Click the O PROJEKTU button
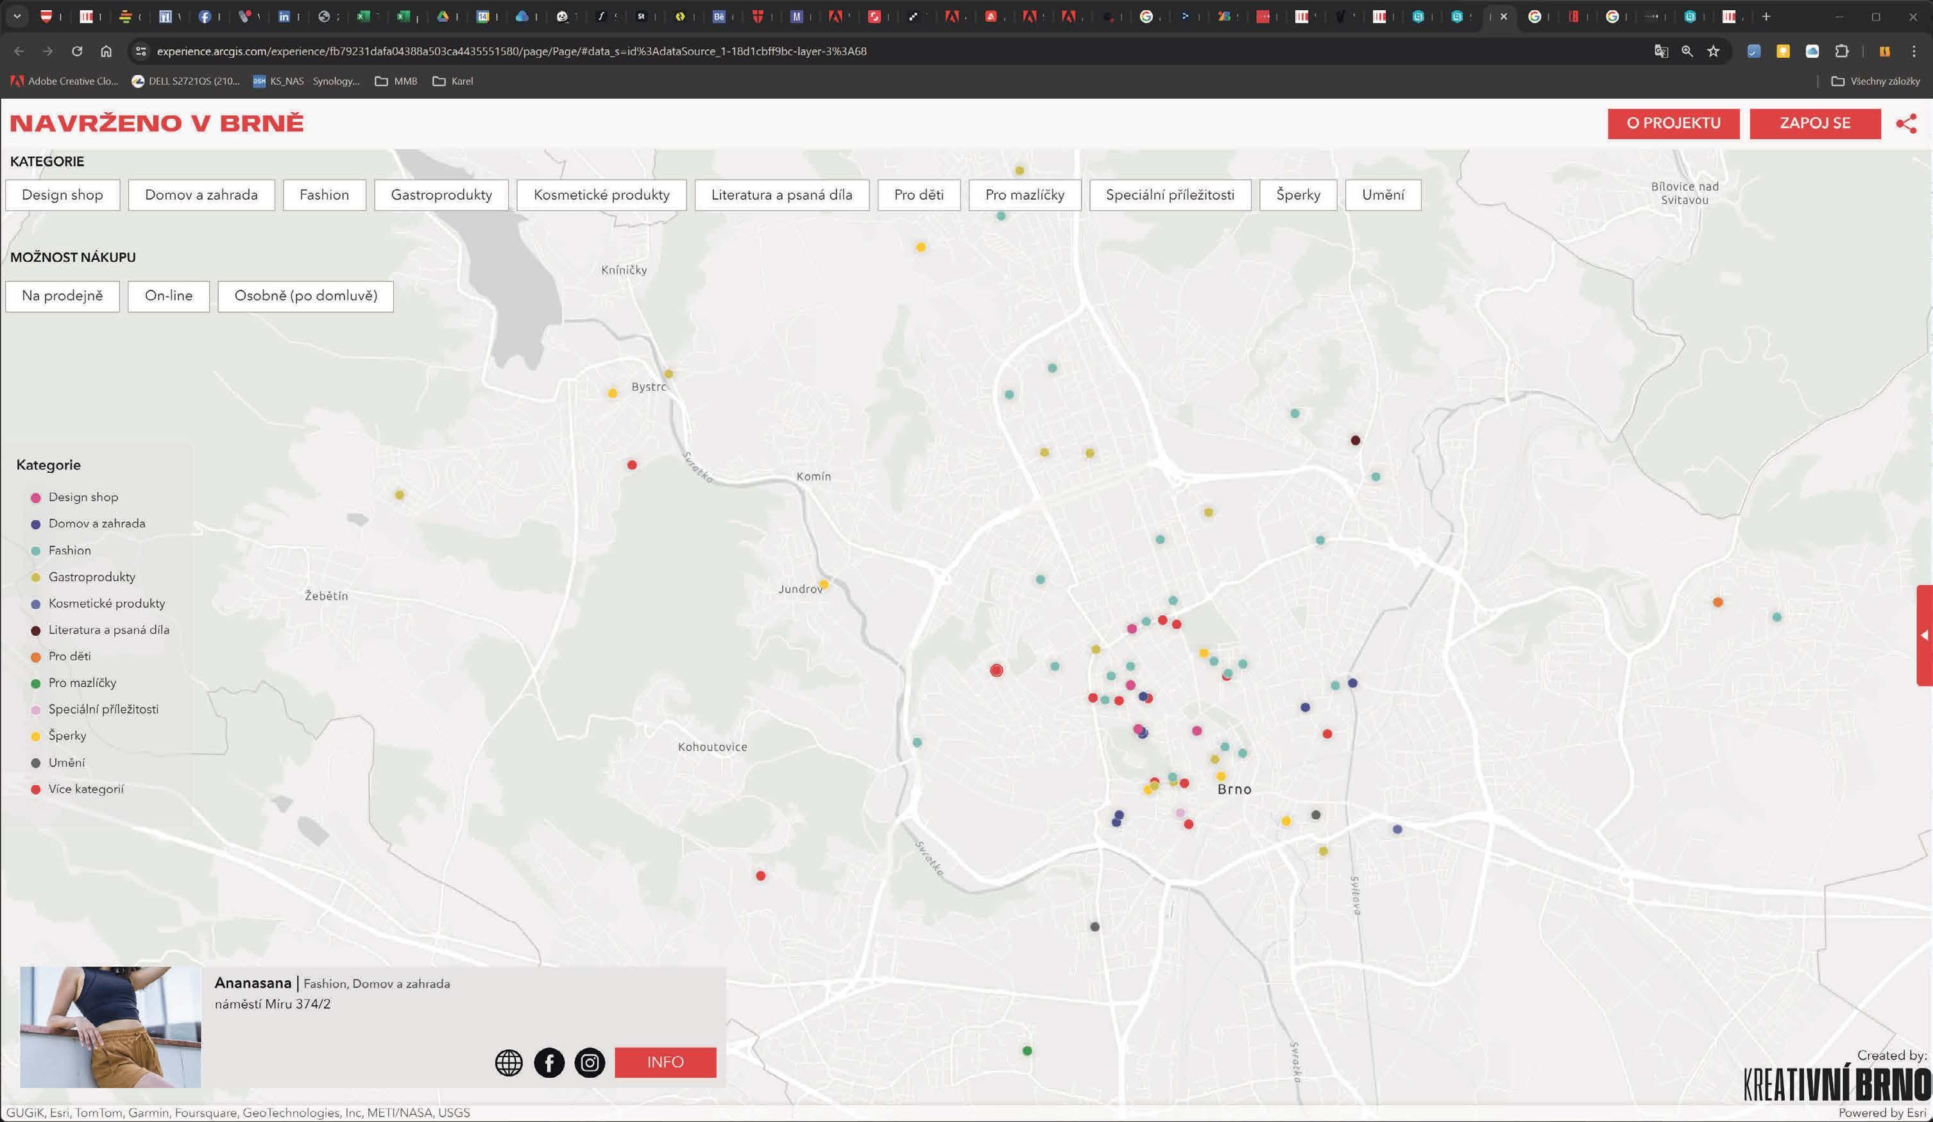The image size is (1933, 1122). 1673,123
